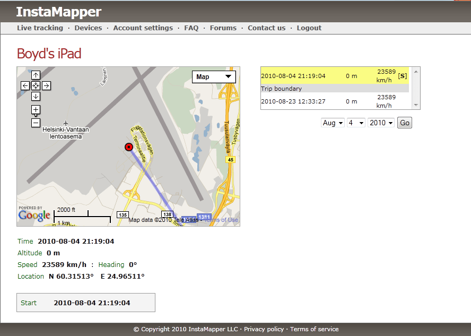The image size is (471, 336).
Task: Click the route 135 road sign on map
Action: [123, 214]
